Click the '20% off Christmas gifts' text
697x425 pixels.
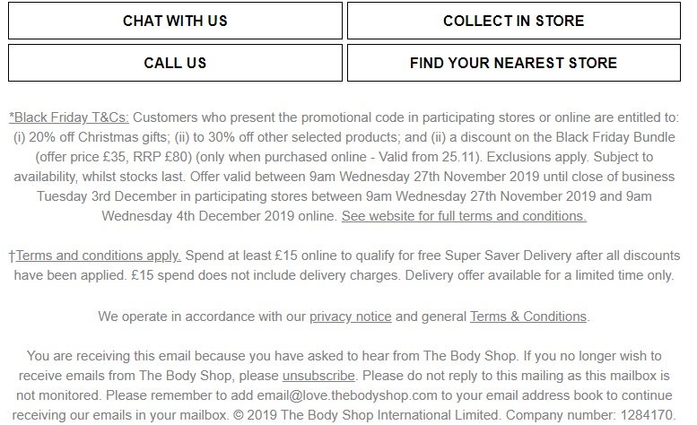99,137
